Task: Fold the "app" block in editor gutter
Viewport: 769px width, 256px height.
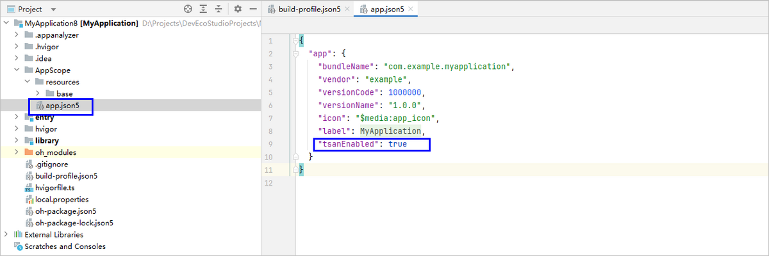Action: point(295,54)
